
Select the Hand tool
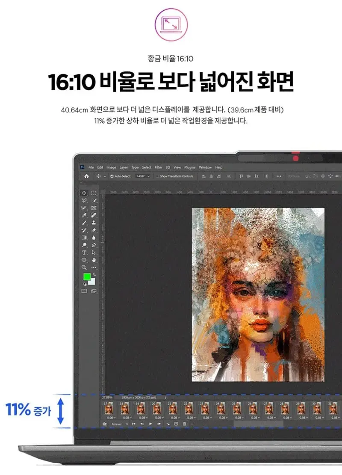pos(94,260)
